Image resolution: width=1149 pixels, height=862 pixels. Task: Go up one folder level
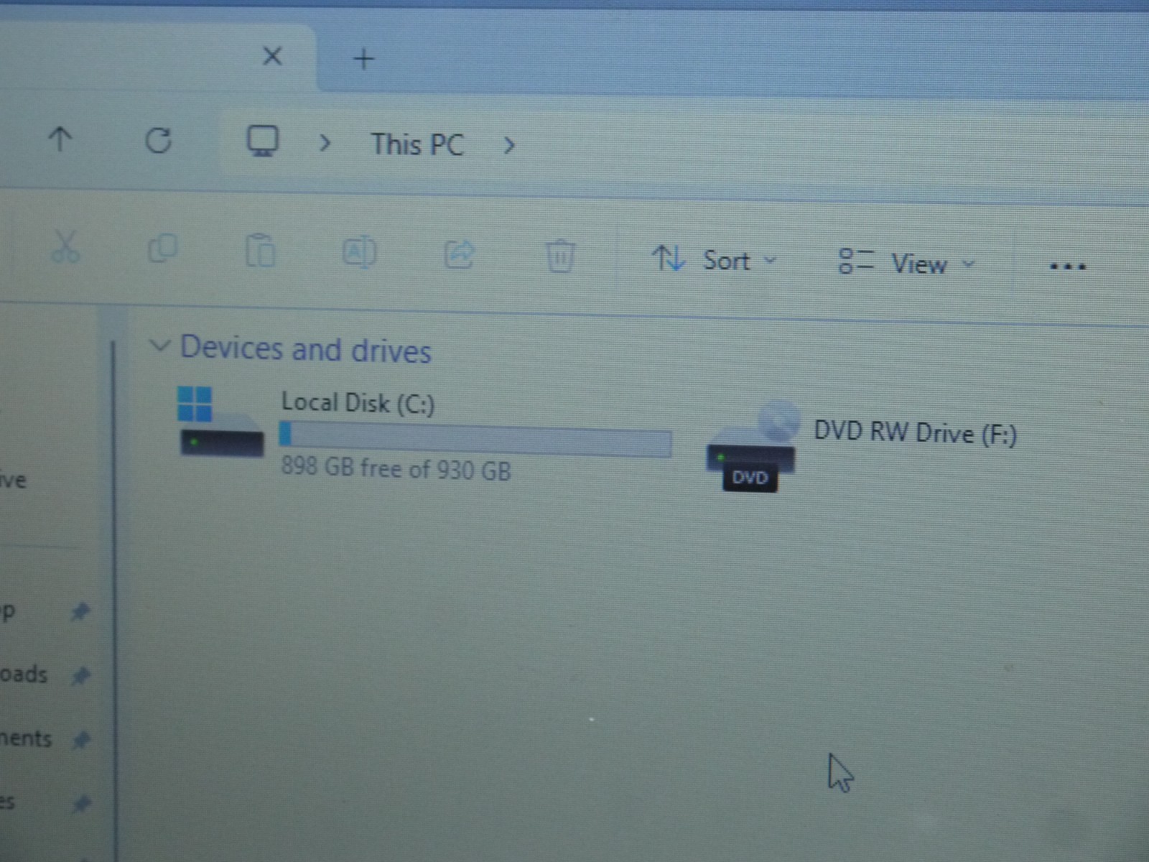tap(60, 139)
